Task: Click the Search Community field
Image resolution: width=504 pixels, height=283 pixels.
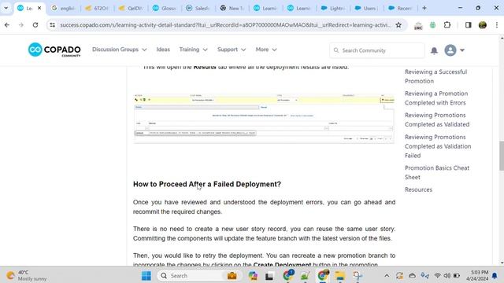Action: point(376,50)
